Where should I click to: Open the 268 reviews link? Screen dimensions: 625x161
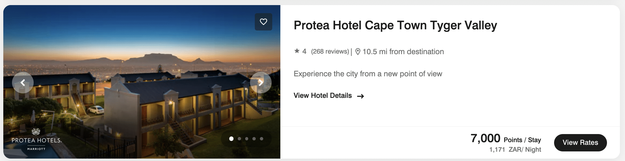tap(330, 51)
